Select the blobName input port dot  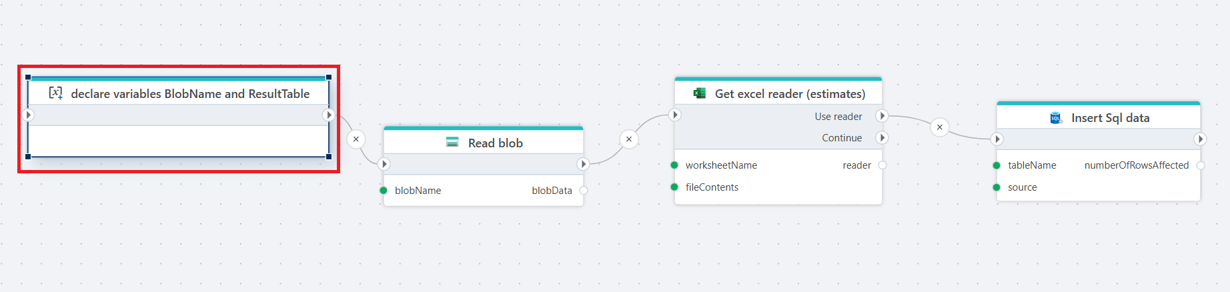(x=384, y=191)
